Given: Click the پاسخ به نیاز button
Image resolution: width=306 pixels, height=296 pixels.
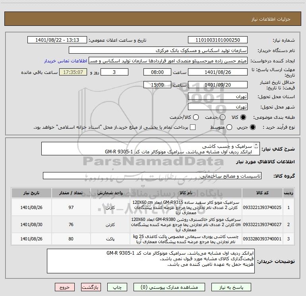Looking at the screenshot, I should [x=231, y=287].
